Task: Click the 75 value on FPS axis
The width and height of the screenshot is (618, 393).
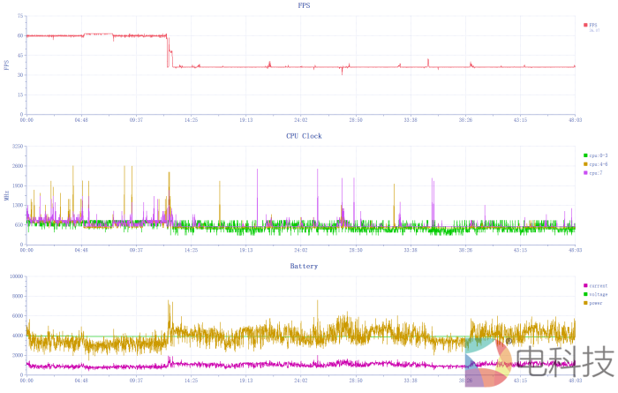Action: (20, 16)
